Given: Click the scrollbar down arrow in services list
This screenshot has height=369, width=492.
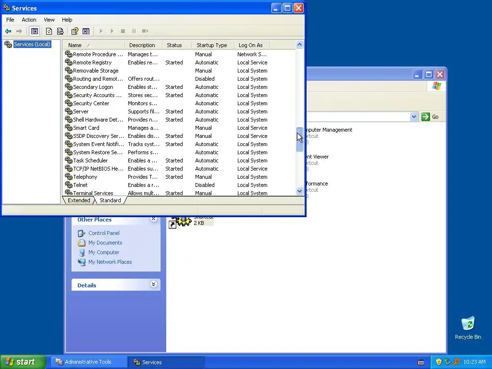Looking at the screenshot, I should coord(299,191).
